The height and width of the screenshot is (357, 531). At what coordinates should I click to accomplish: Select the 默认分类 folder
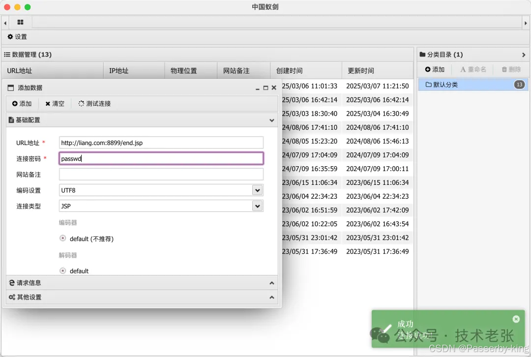click(x=473, y=85)
